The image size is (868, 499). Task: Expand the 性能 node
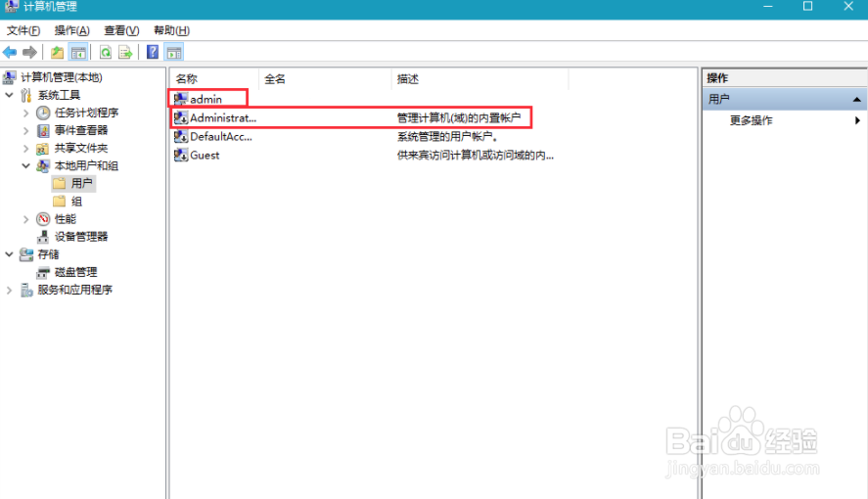(26, 219)
